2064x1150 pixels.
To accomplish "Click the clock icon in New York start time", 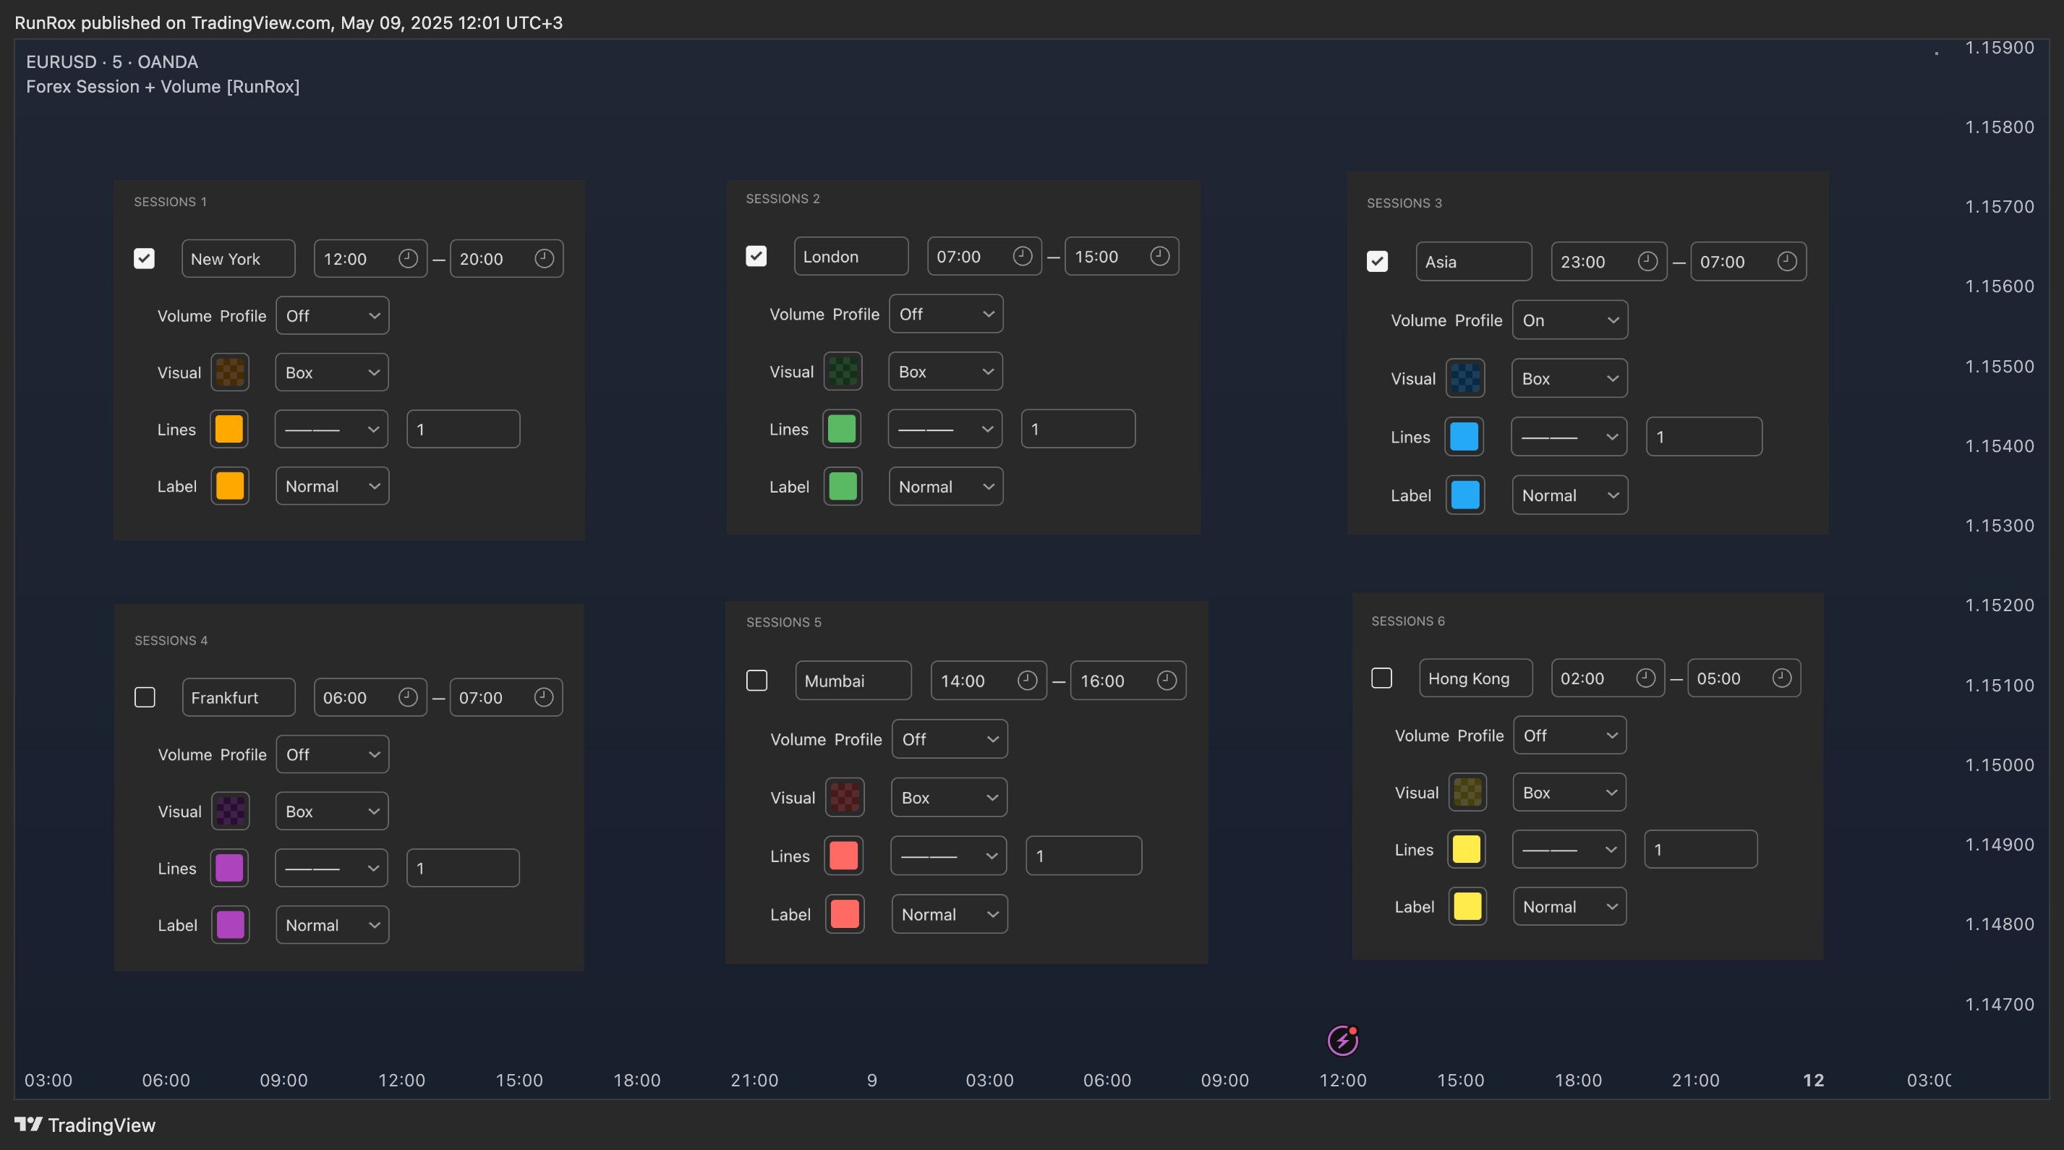I will point(408,258).
